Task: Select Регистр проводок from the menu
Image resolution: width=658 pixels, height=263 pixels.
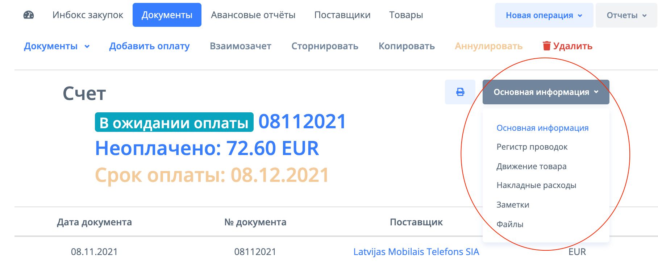Action: pyautogui.click(x=532, y=147)
